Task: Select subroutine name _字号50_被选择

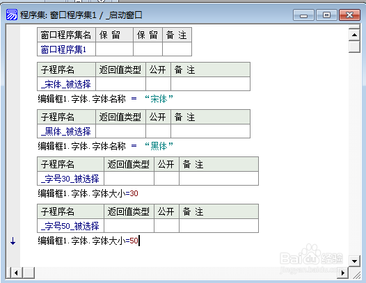Action: (70, 226)
